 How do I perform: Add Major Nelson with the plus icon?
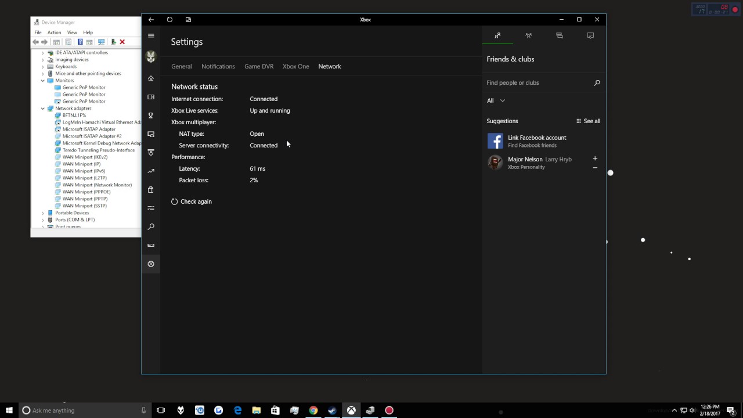595,158
